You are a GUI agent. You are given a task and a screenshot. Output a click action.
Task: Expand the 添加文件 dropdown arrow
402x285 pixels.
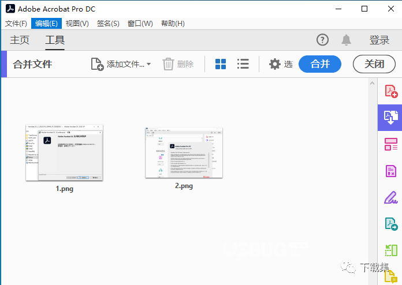[x=148, y=64]
